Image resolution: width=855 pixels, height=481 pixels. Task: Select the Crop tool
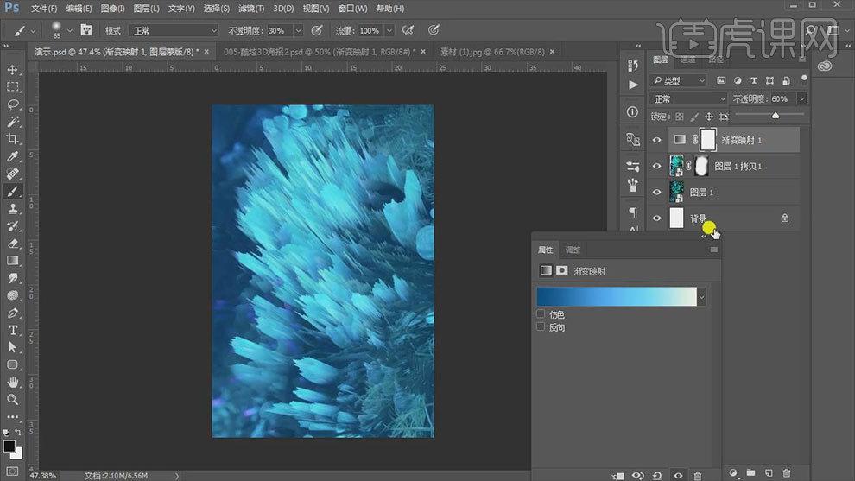pyautogui.click(x=13, y=138)
